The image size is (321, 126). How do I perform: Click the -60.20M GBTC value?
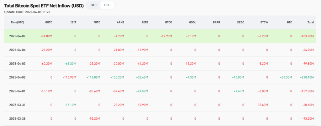pos(46,64)
